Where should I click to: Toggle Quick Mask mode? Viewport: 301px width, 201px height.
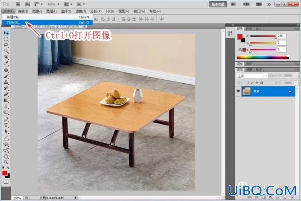tap(6, 181)
